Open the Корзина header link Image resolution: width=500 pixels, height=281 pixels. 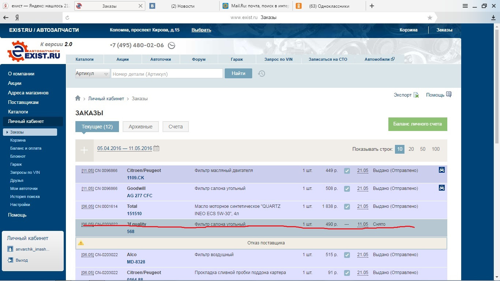tap(408, 30)
